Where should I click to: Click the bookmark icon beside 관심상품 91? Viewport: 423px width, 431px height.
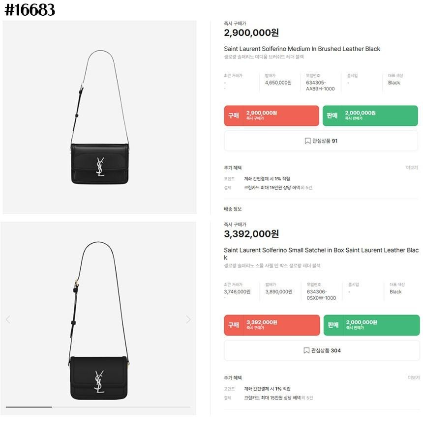307,141
